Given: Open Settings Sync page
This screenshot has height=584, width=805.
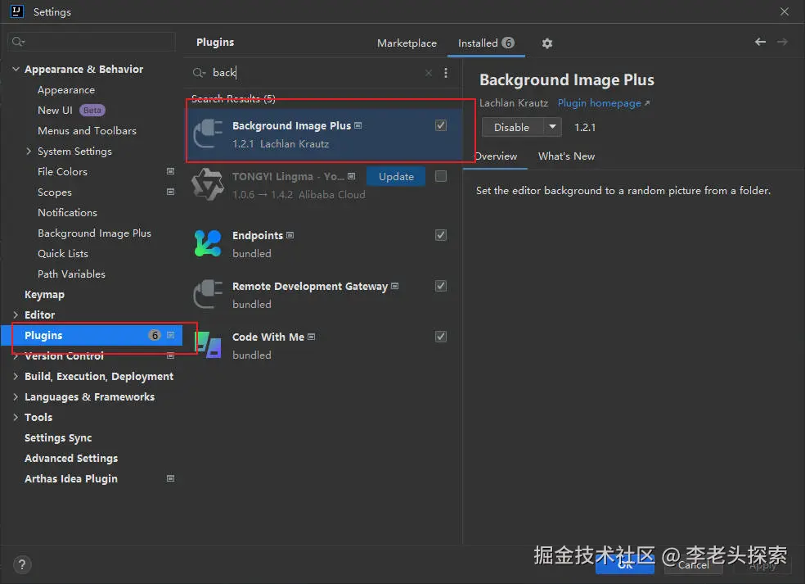Looking at the screenshot, I should coord(58,438).
